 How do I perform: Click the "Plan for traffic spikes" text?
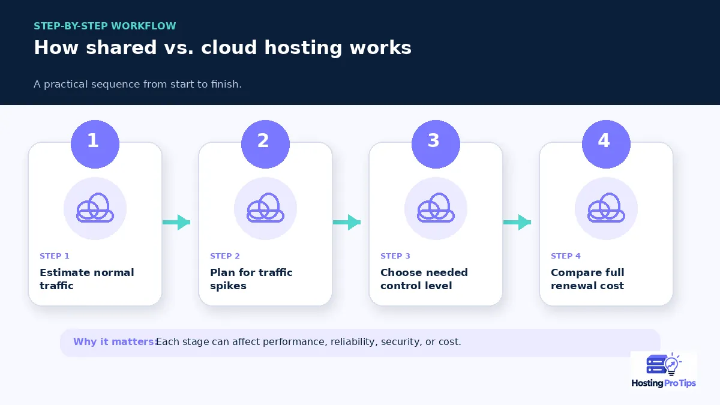coord(251,279)
